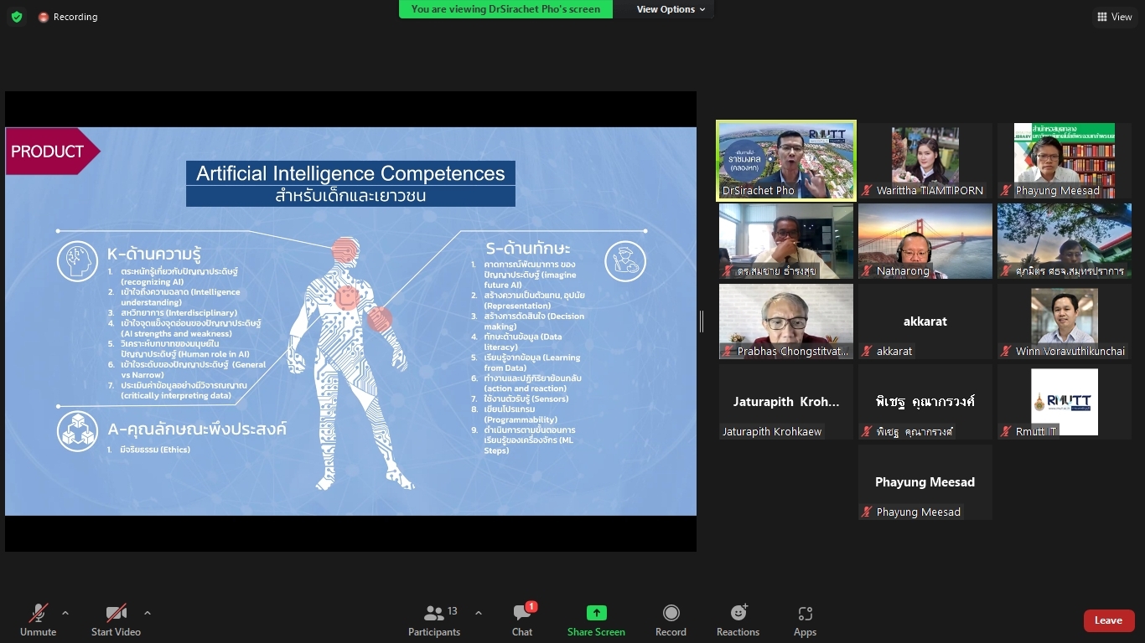
Task: Start recording with the Record icon
Action: click(x=671, y=620)
